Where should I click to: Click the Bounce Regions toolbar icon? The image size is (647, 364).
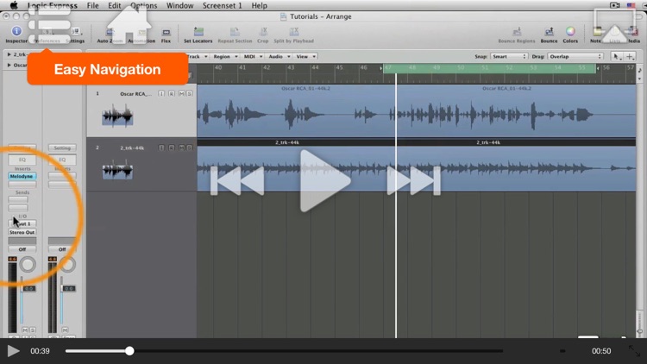click(516, 35)
